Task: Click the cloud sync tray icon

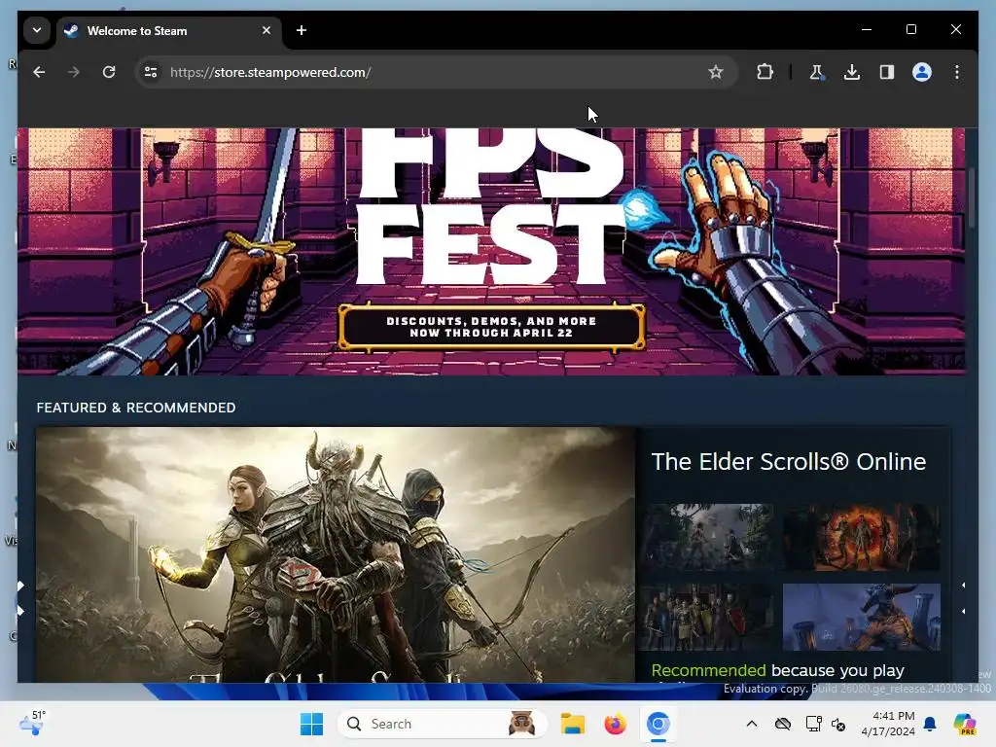Action: click(783, 724)
